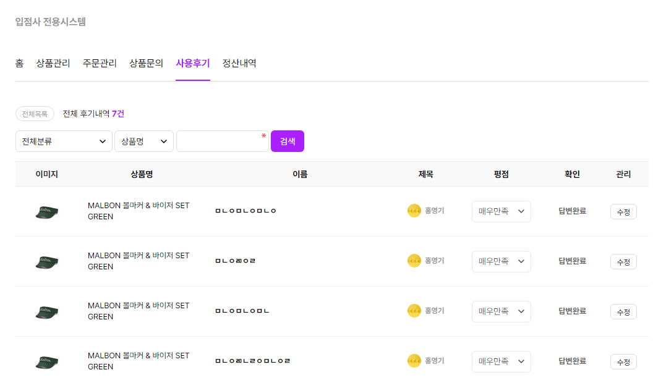The width and height of the screenshot is (661, 383).
Task: Expand the 매우만족 rating dropdown in first row
Action: (501, 211)
